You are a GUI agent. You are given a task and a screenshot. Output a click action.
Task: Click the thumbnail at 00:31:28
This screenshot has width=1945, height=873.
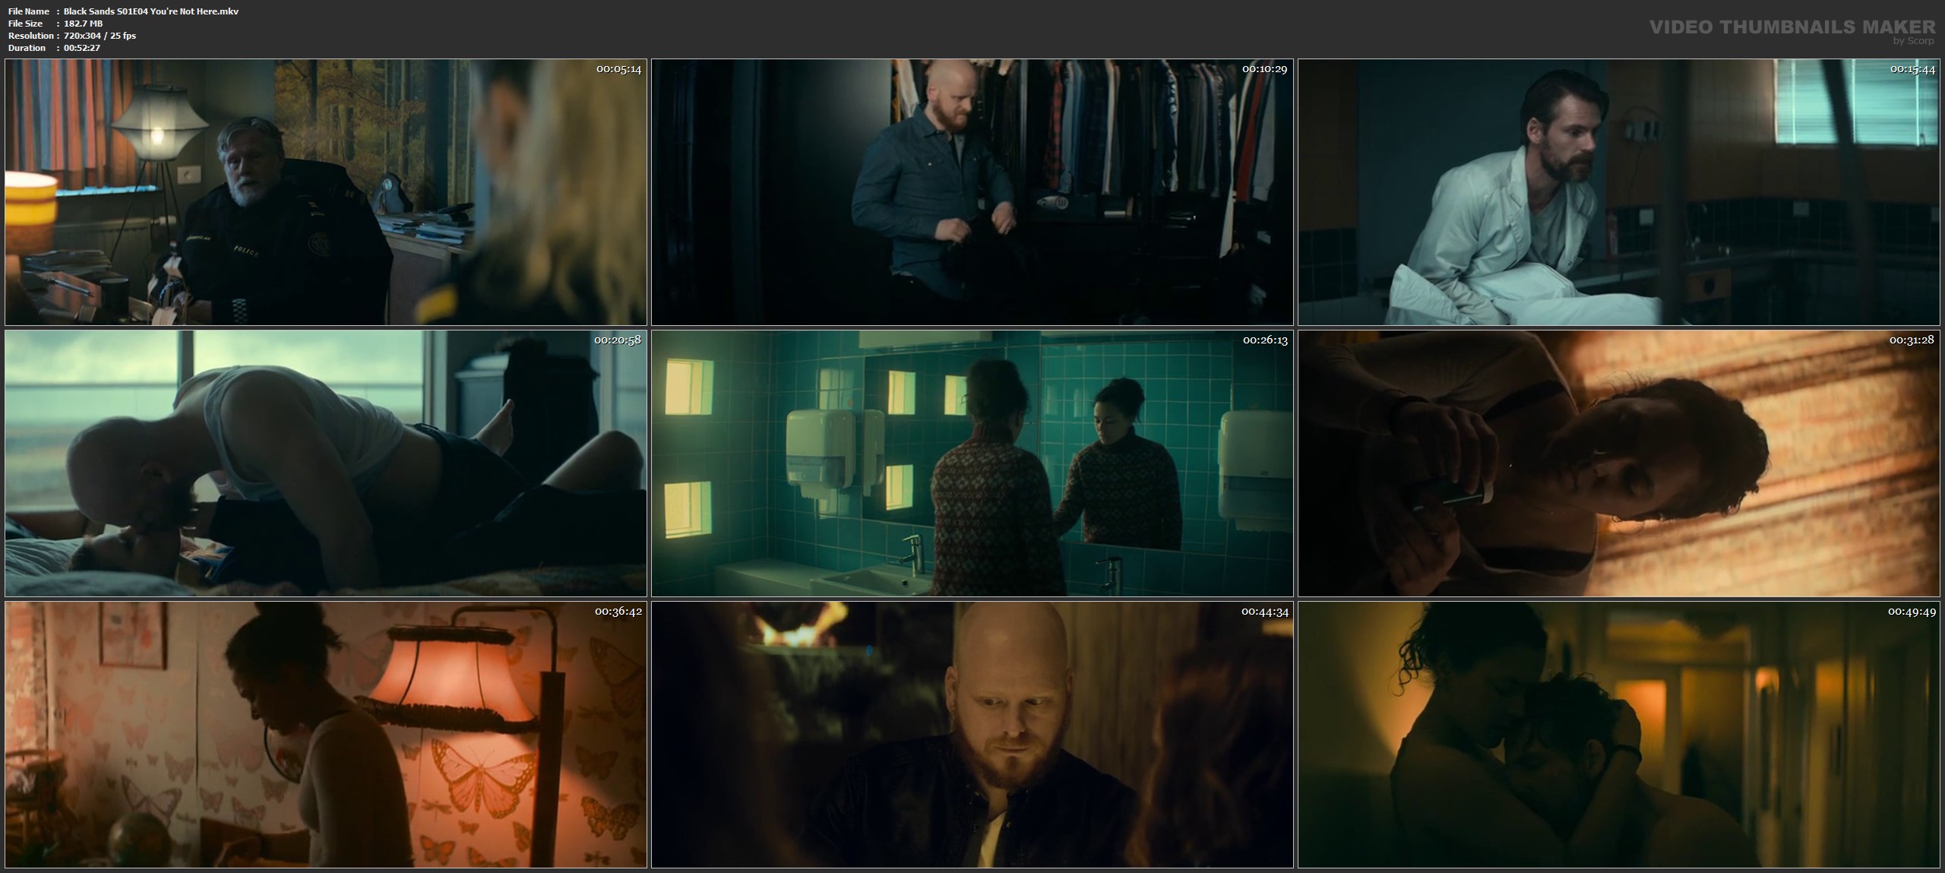1618,463
